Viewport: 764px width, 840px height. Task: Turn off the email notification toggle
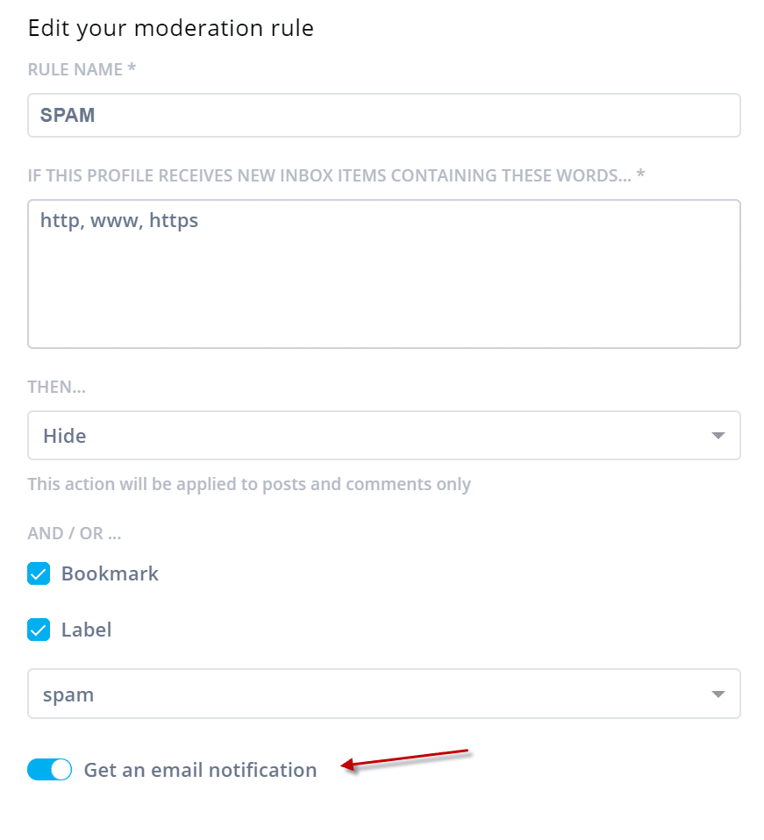click(x=49, y=770)
